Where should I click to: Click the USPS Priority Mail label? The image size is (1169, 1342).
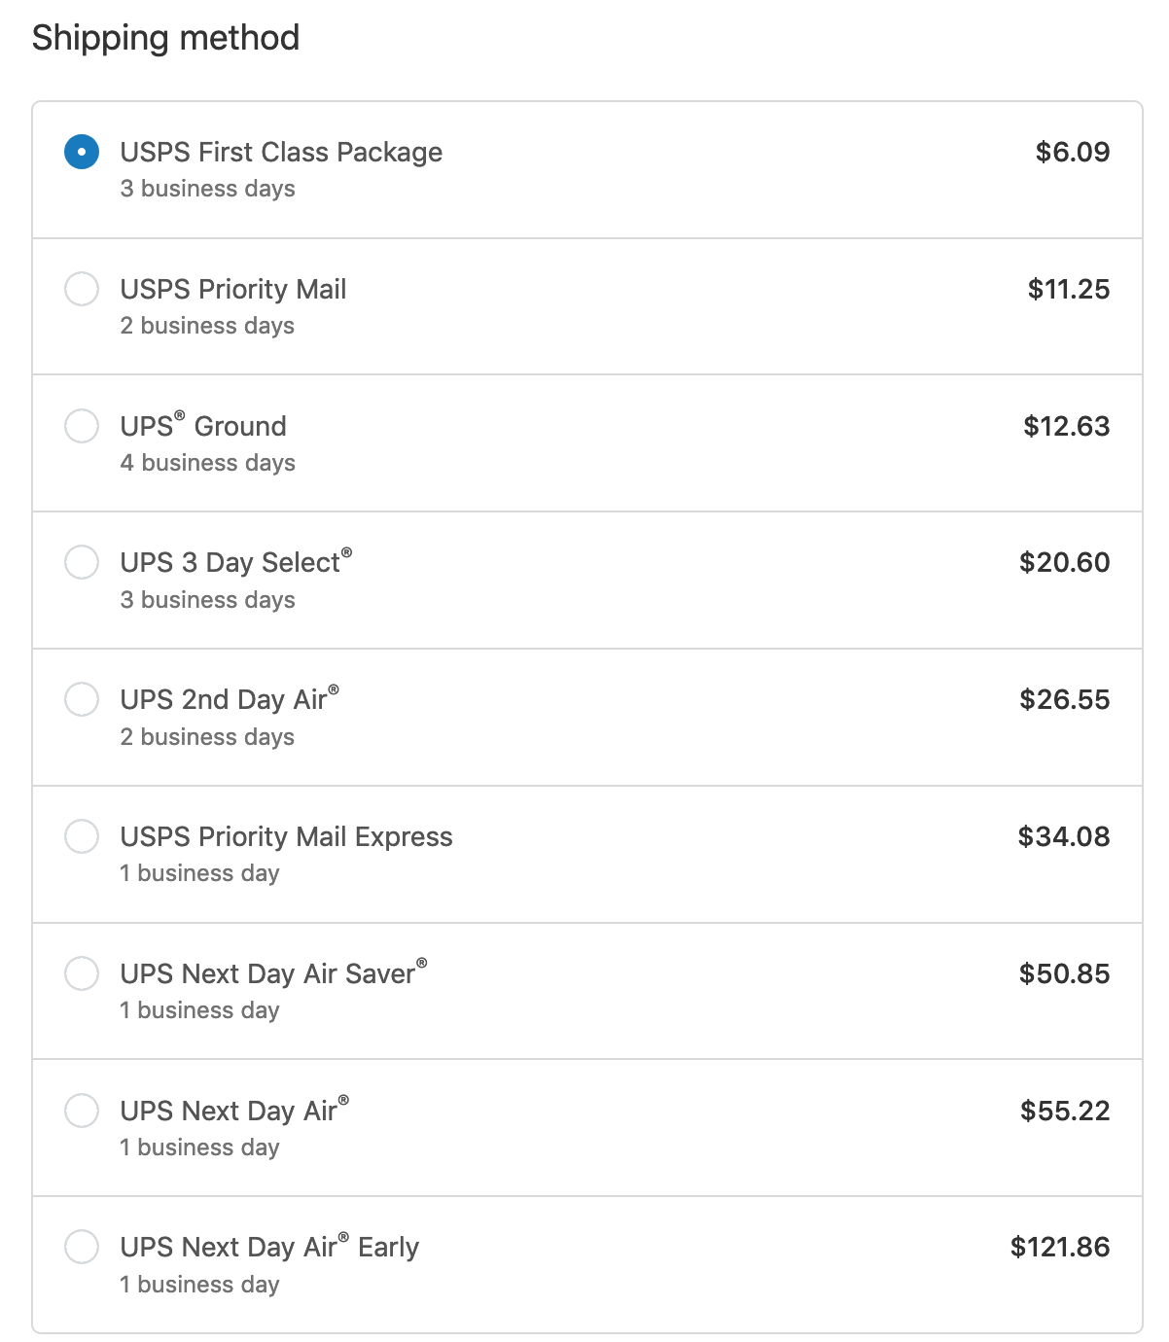coord(233,290)
